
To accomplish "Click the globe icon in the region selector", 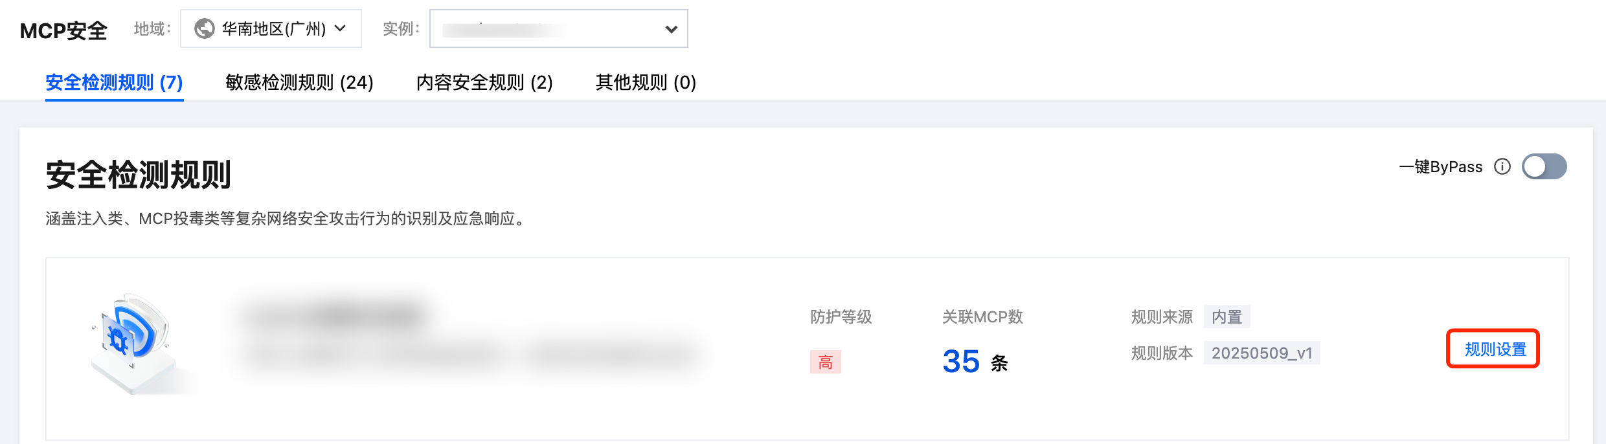I will (205, 28).
